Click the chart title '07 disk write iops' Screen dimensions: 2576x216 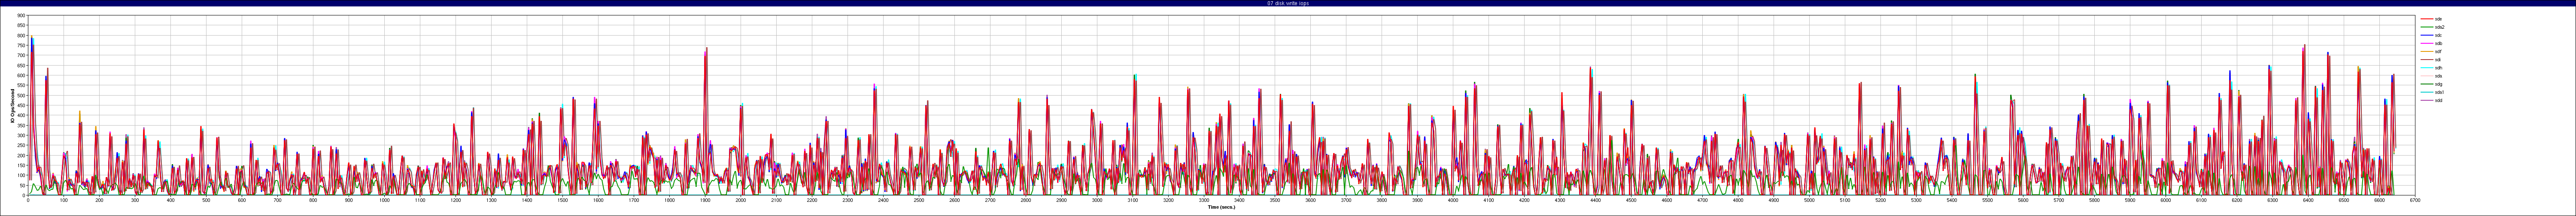click(x=1288, y=3)
